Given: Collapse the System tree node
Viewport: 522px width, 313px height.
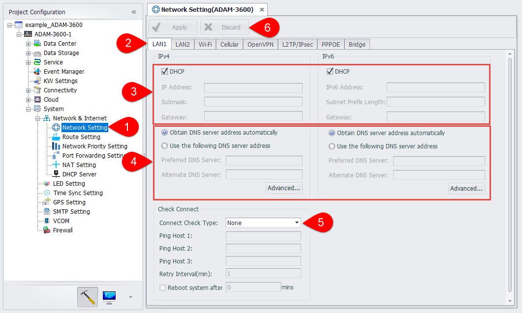Looking at the screenshot, I should pyautogui.click(x=28, y=109).
